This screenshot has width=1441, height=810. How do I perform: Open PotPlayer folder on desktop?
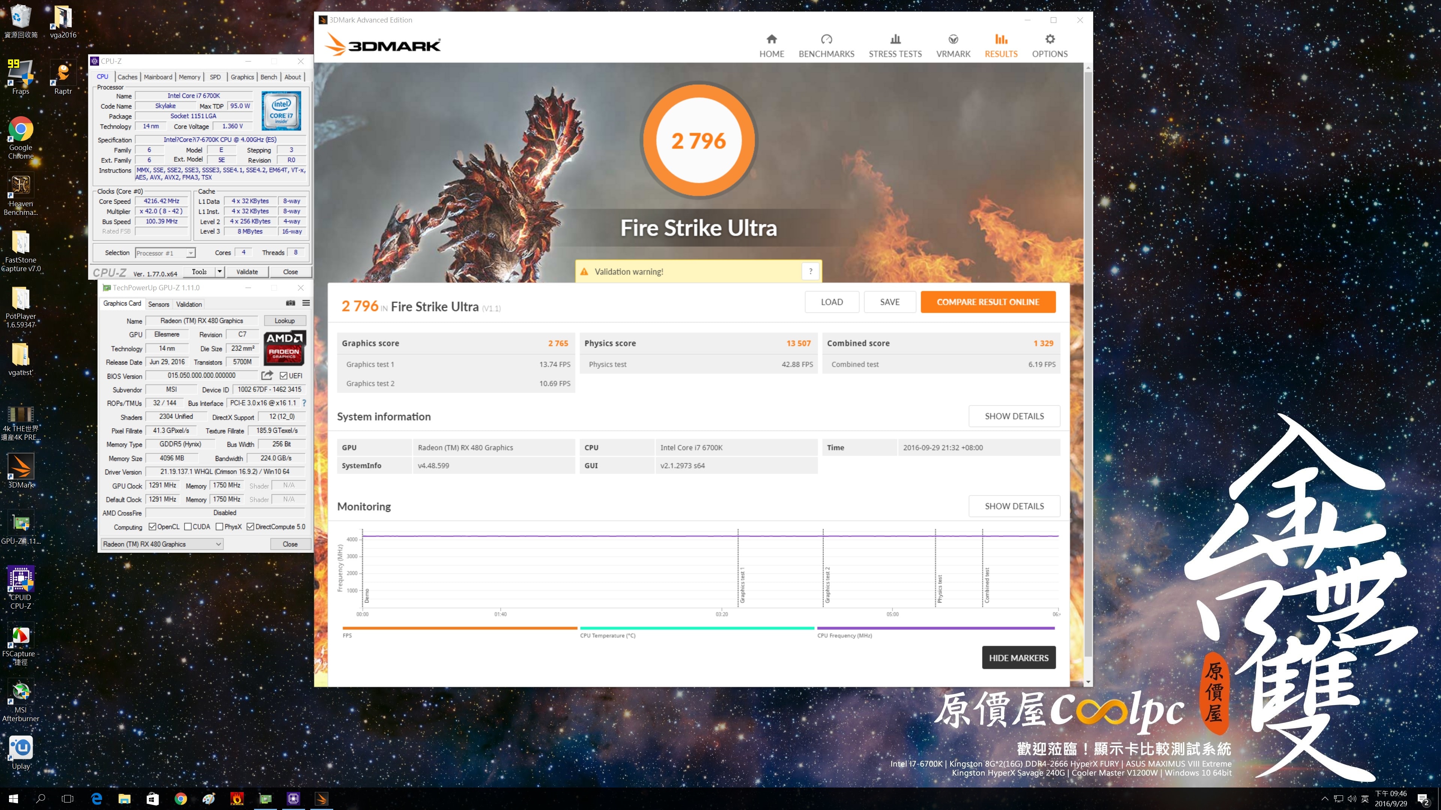tap(21, 307)
